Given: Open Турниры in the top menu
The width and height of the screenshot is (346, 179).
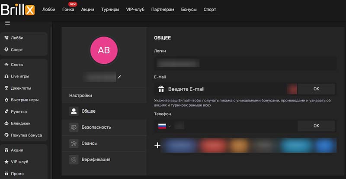Looking at the screenshot, I should [110, 10].
